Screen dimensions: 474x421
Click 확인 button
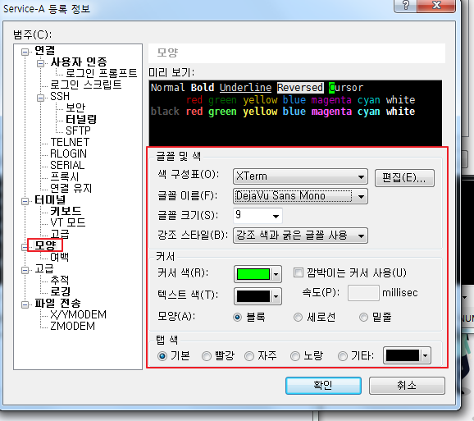coord(323,386)
